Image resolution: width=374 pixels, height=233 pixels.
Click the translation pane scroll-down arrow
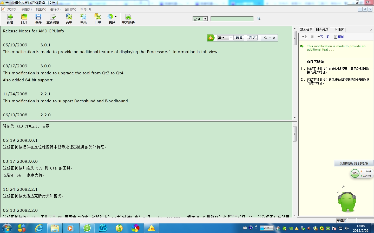point(294,215)
